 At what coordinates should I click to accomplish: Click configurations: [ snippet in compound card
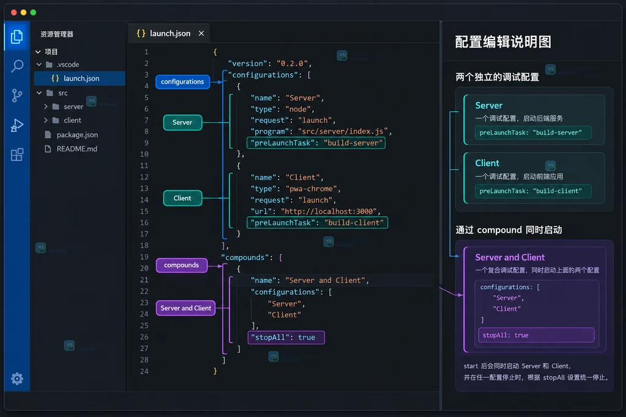coord(510,287)
